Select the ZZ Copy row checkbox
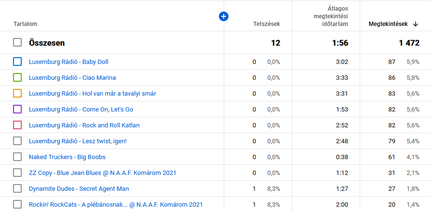This screenshot has height=211, width=431. tap(17, 173)
